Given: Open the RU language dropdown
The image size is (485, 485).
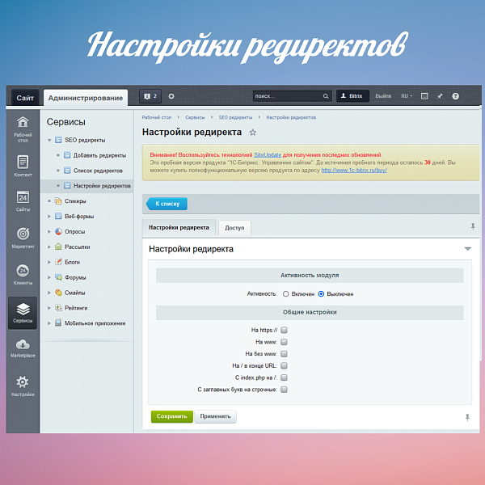Looking at the screenshot, I should (407, 96).
